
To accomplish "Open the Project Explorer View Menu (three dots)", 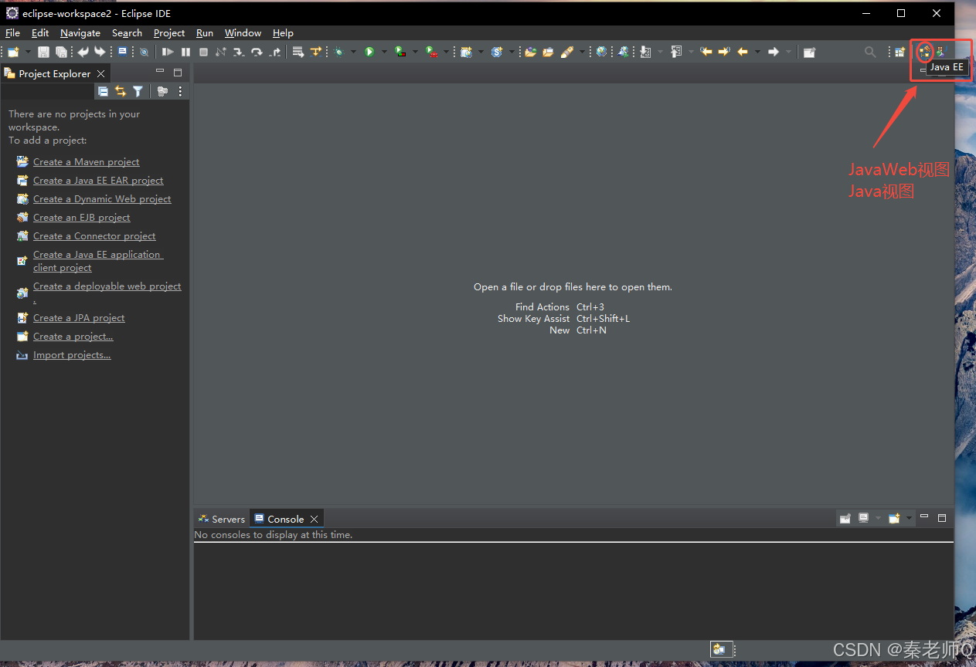I will point(180,91).
